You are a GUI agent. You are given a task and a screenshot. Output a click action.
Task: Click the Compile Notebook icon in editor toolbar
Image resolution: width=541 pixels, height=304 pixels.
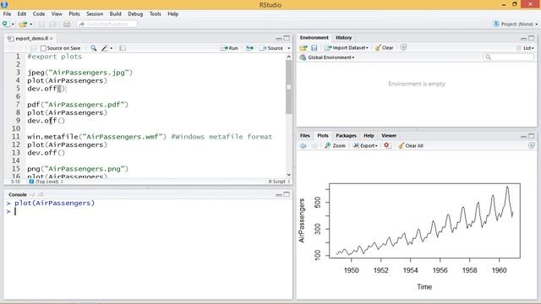(123, 48)
